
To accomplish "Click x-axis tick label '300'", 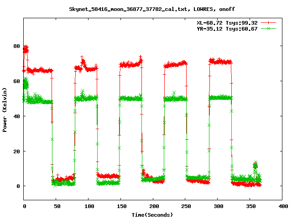I will tap(219, 206).
